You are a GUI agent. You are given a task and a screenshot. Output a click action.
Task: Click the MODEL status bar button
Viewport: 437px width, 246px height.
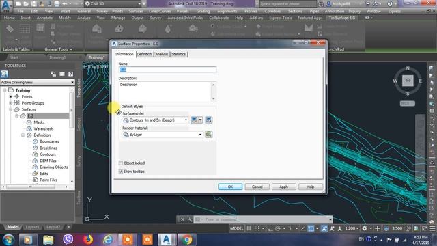click(237, 228)
